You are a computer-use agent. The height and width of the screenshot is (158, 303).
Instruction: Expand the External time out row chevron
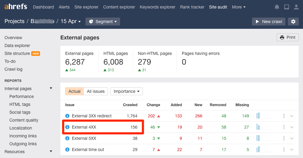[x=292, y=150]
